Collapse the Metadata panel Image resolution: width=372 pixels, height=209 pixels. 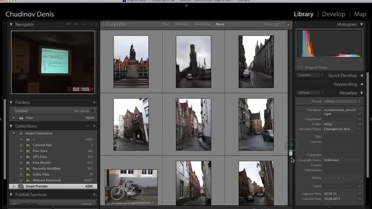pyautogui.click(x=362, y=93)
